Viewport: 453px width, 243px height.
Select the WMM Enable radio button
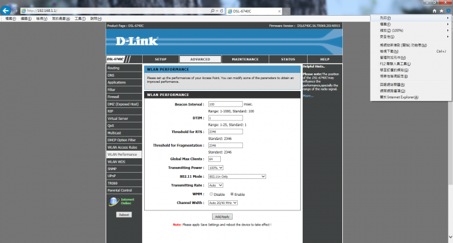(232, 194)
